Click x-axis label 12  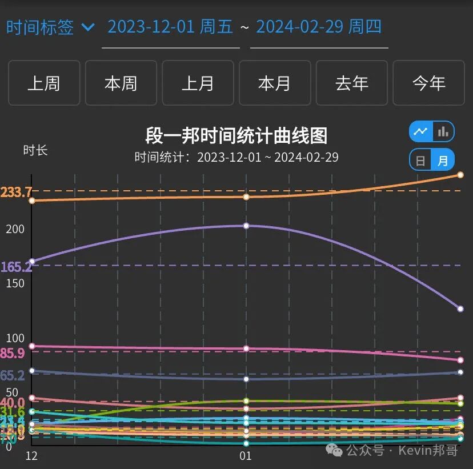31,456
